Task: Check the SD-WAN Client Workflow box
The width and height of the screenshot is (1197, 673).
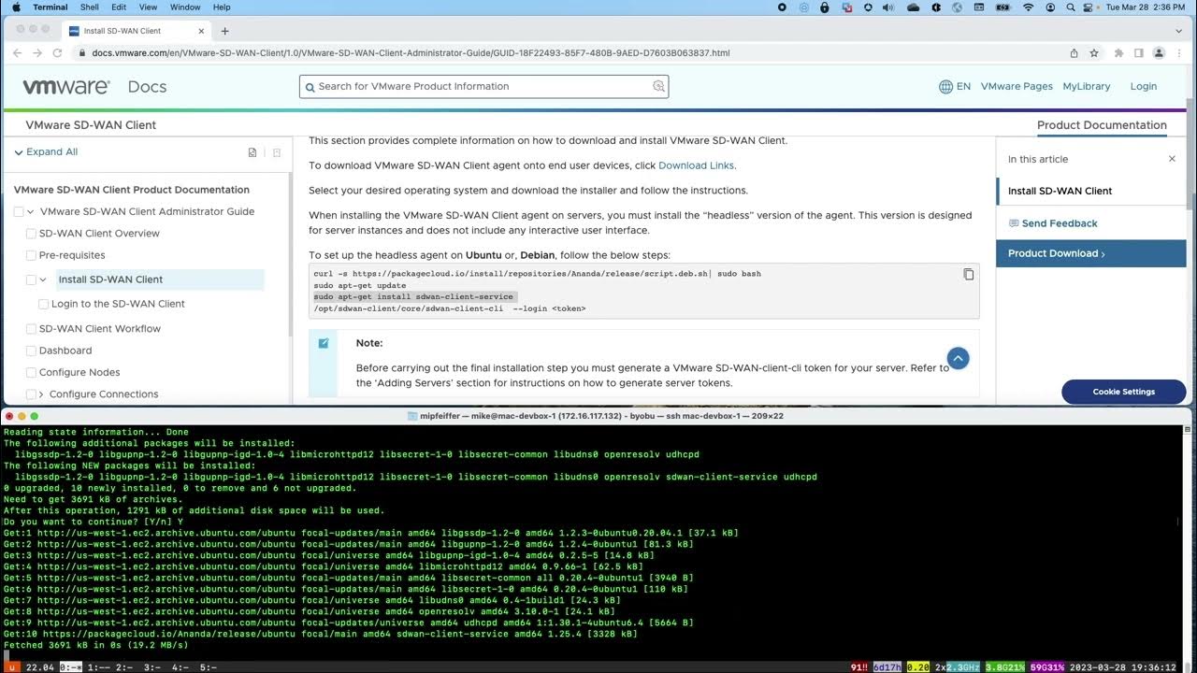Action: [31, 329]
